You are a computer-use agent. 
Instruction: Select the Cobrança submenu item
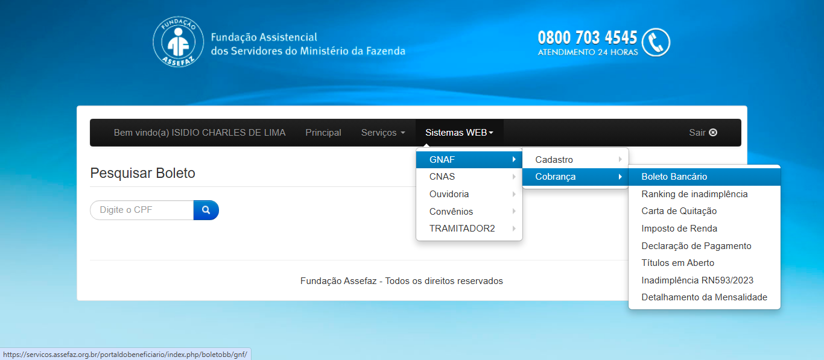(x=575, y=177)
